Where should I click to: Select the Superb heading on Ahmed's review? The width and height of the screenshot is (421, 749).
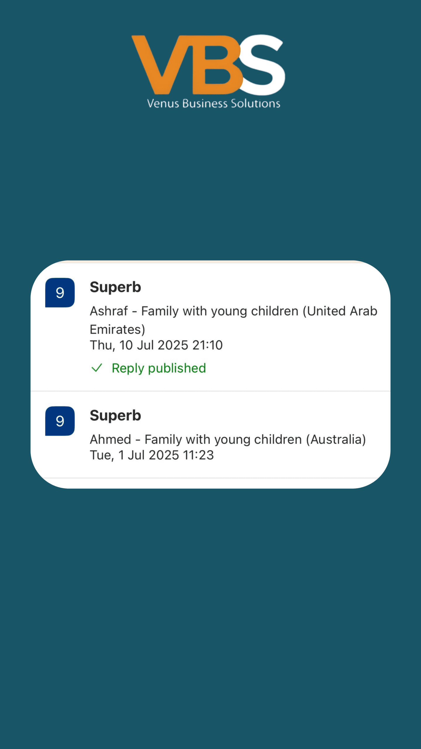tap(115, 415)
